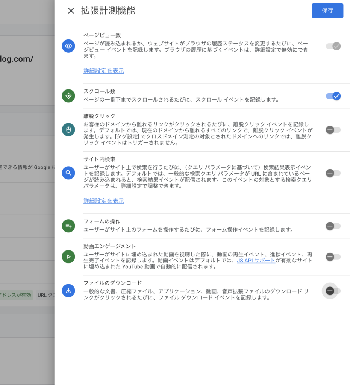Disable the スクロール数 toggle
Viewport: 350px width, 385px height.
coord(333,96)
